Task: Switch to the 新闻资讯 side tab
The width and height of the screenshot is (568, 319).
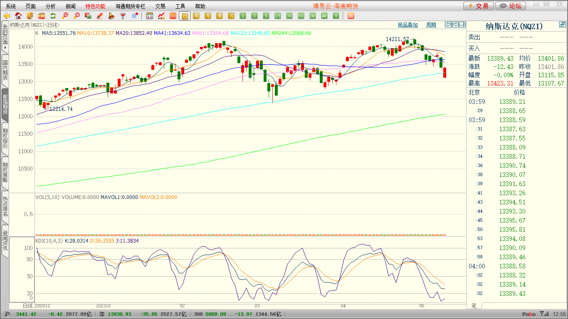Action: [5, 240]
